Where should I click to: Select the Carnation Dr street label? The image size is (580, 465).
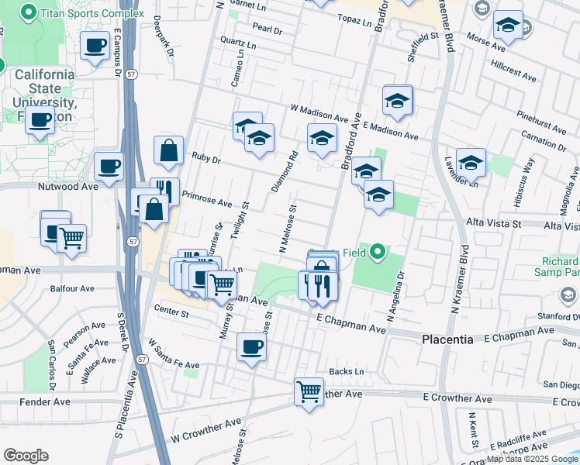pos(544,141)
